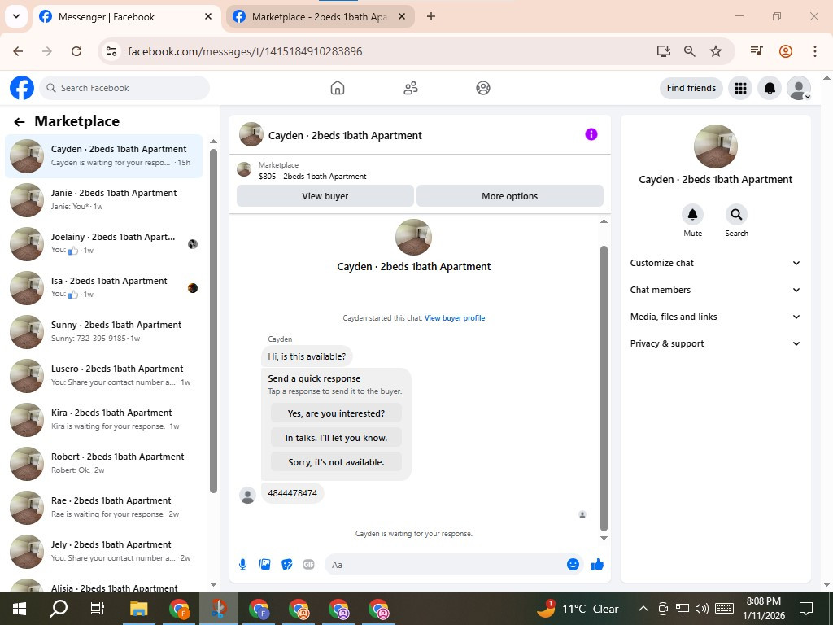Open conversation information purple icon

[591, 134]
